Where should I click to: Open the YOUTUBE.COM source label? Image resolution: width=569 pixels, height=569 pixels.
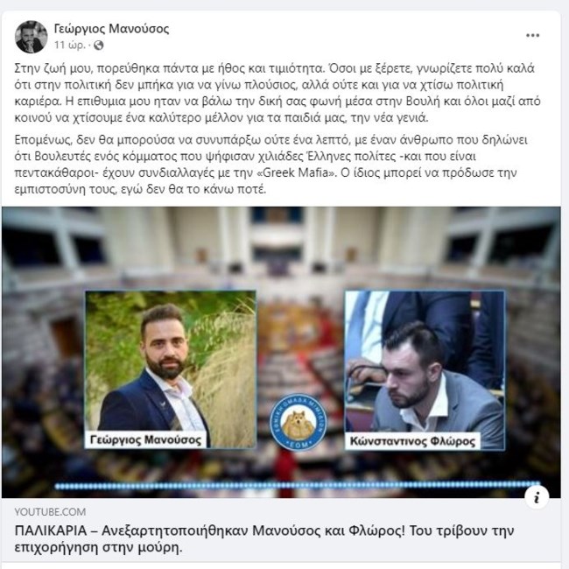coord(50,512)
